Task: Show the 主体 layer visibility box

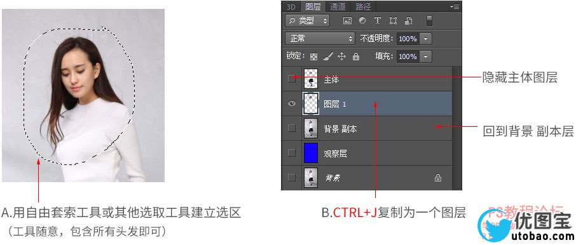Action: coord(292,79)
